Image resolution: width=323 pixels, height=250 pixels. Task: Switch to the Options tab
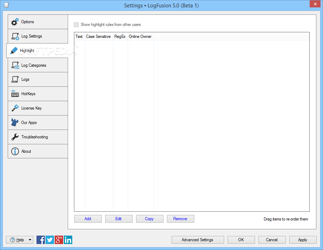tap(38, 22)
